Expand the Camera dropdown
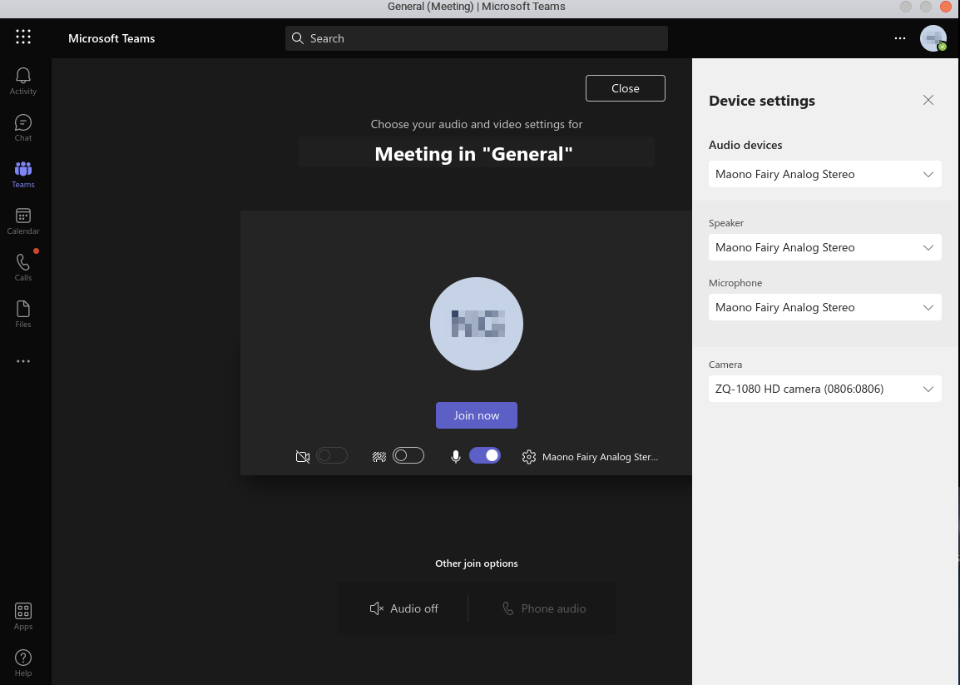The height and width of the screenshot is (685, 960). (824, 389)
